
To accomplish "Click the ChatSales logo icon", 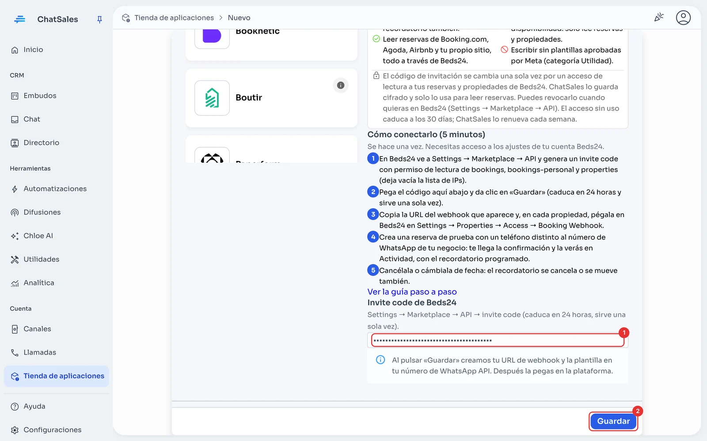I will click(x=20, y=19).
